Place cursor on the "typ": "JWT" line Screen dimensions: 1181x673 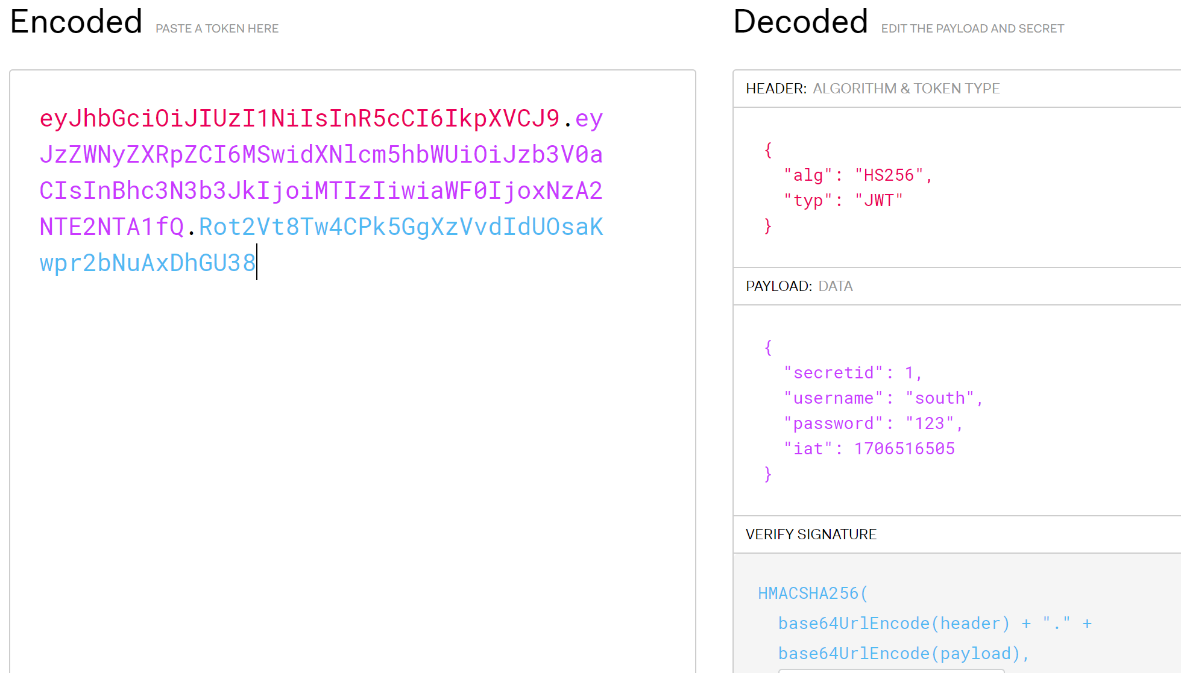coord(843,201)
